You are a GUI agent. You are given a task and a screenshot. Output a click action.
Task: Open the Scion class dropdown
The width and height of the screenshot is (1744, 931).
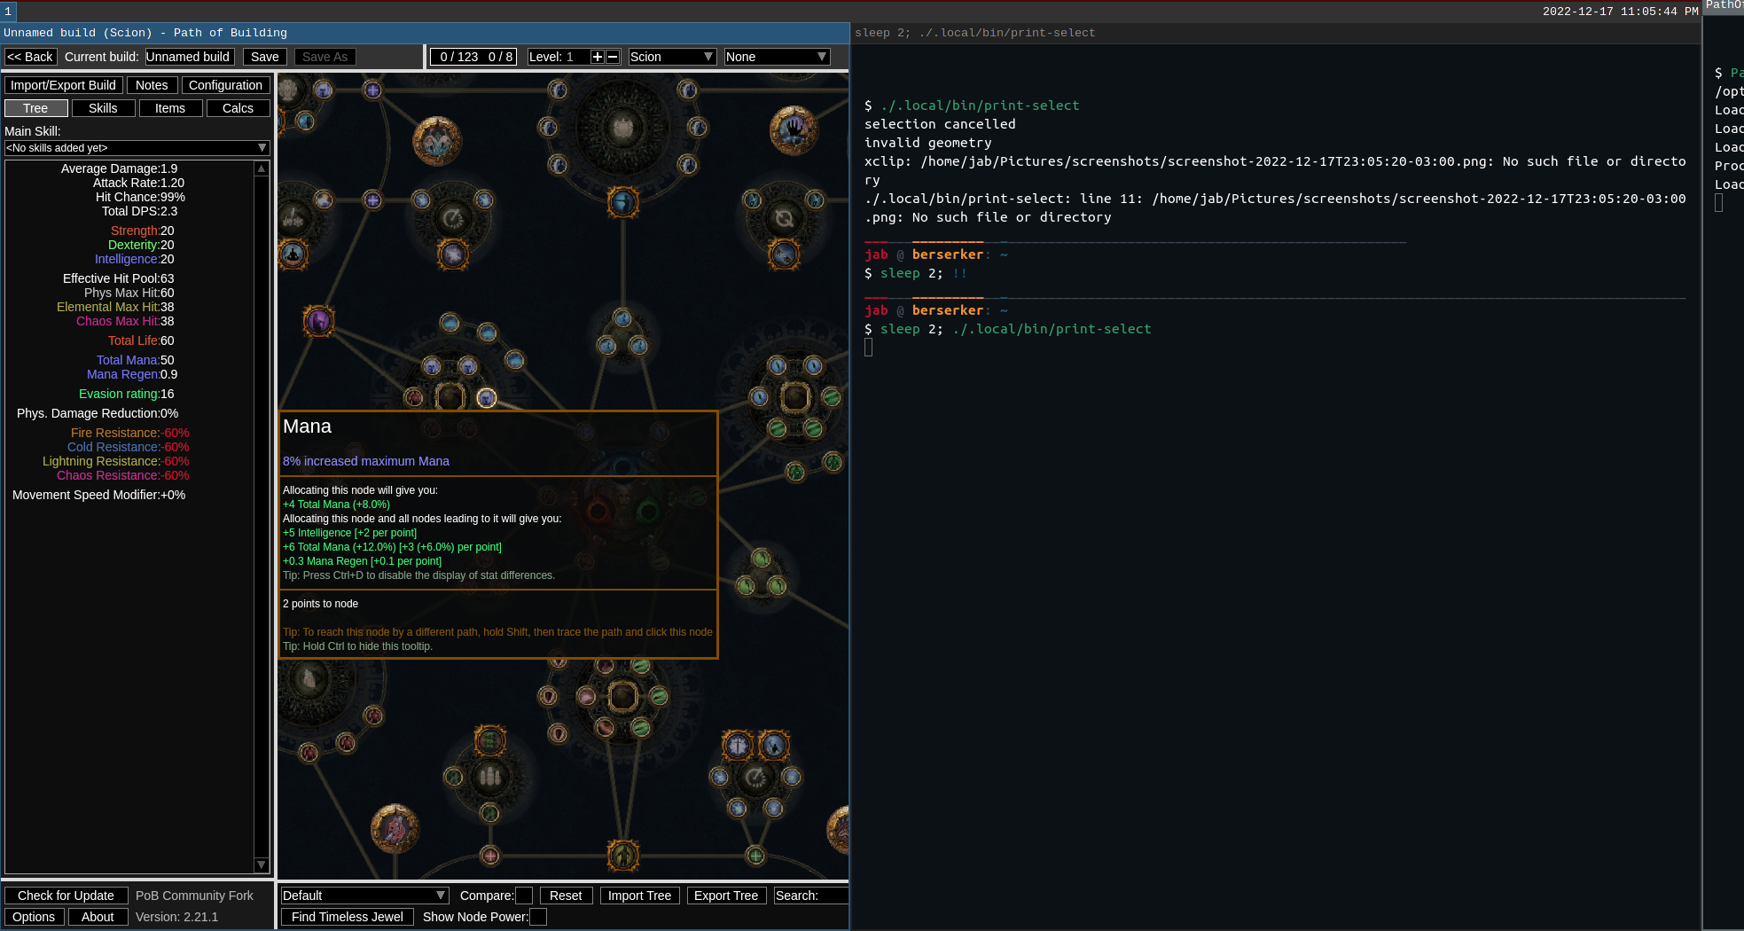pyautogui.click(x=671, y=57)
